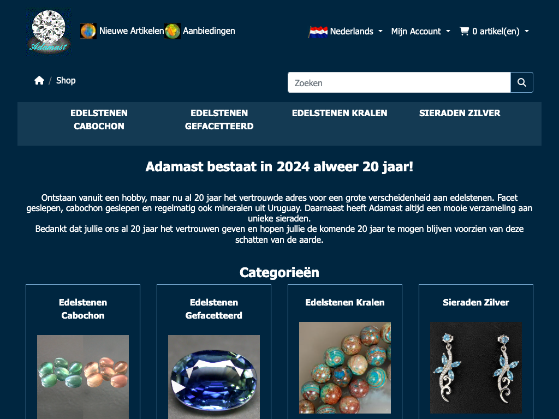This screenshot has width=559, height=419.
Task: Click the Nieuwe Artikelen gemstone icon
Action: coord(88,31)
